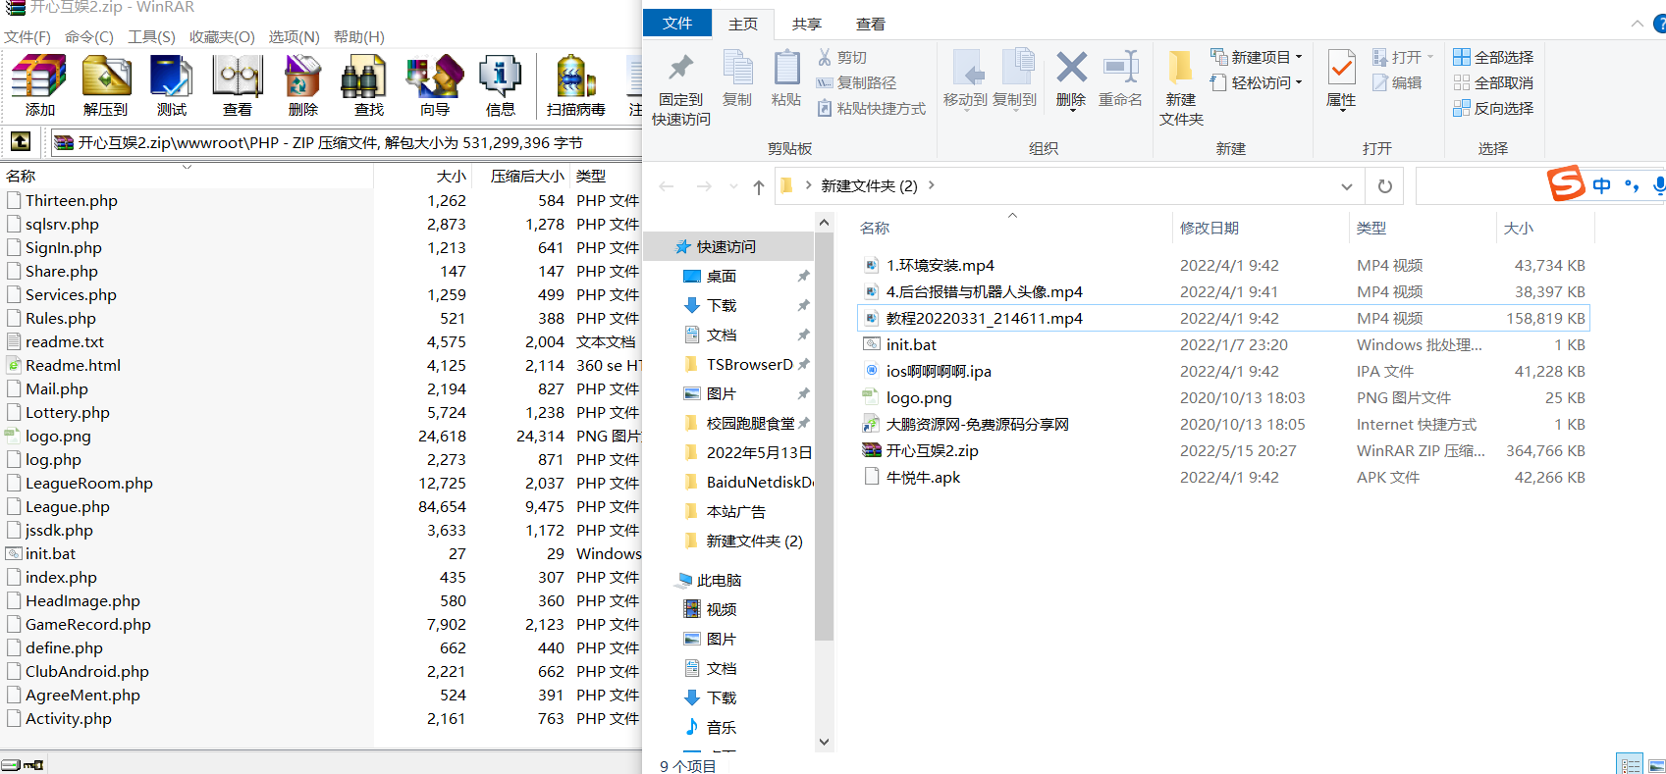Expand the address bar history dropdown
The height and width of the screenshot is (774, 1666).
1346,186
